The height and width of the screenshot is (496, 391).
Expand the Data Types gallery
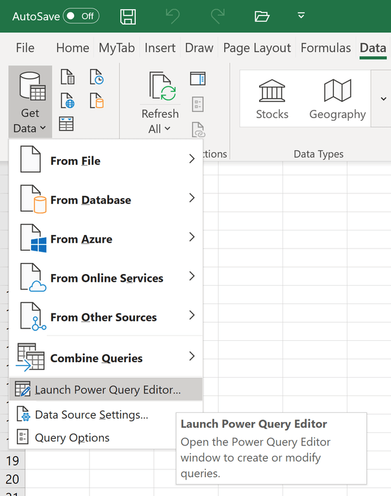[383, 99]
